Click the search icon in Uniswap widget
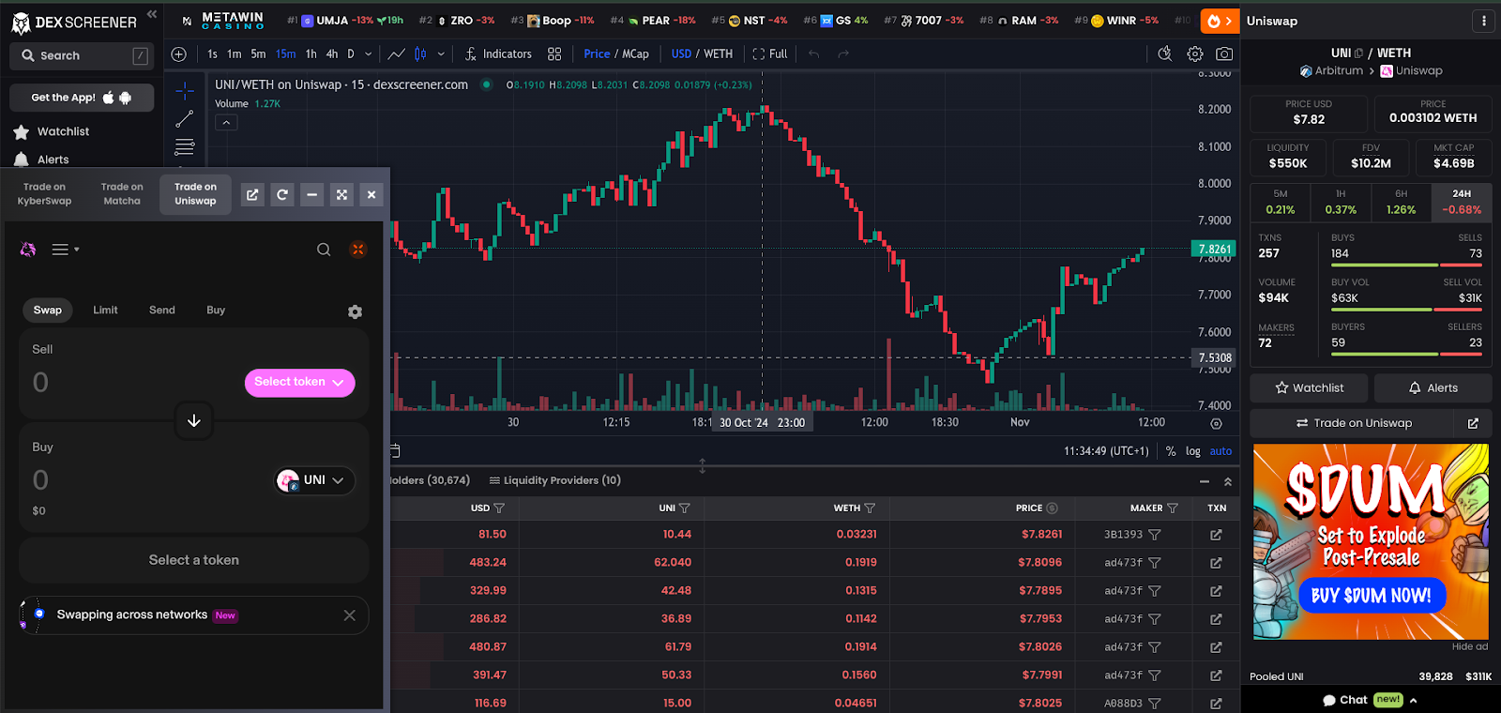Screen dimensions: 1501x713 (324, 250)
